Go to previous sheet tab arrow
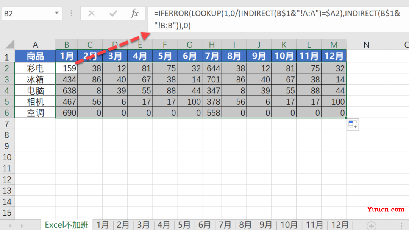Image resolution: width=409 pixels, height=230 pixels. point(10,225)
